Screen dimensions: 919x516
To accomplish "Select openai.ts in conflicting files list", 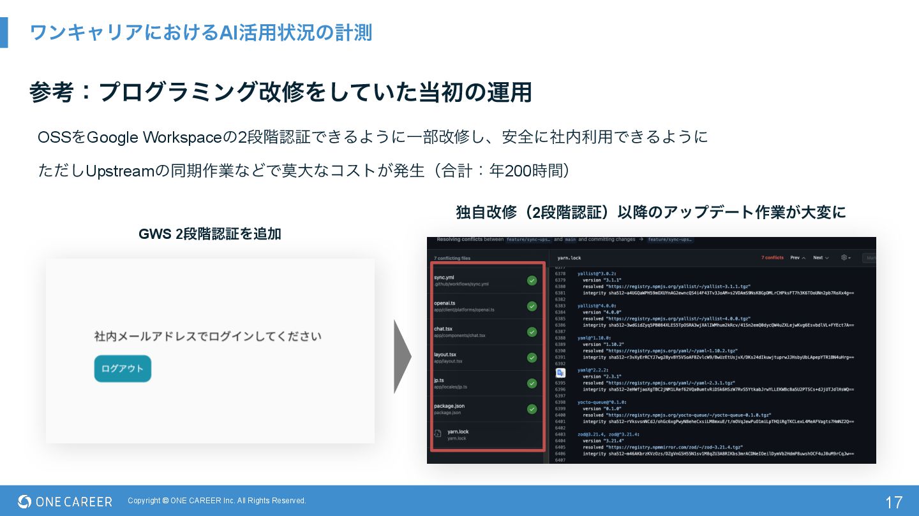I will tap(488, 306).
